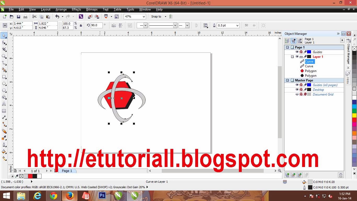
Task: Select the Table tool
Action: 4,111
